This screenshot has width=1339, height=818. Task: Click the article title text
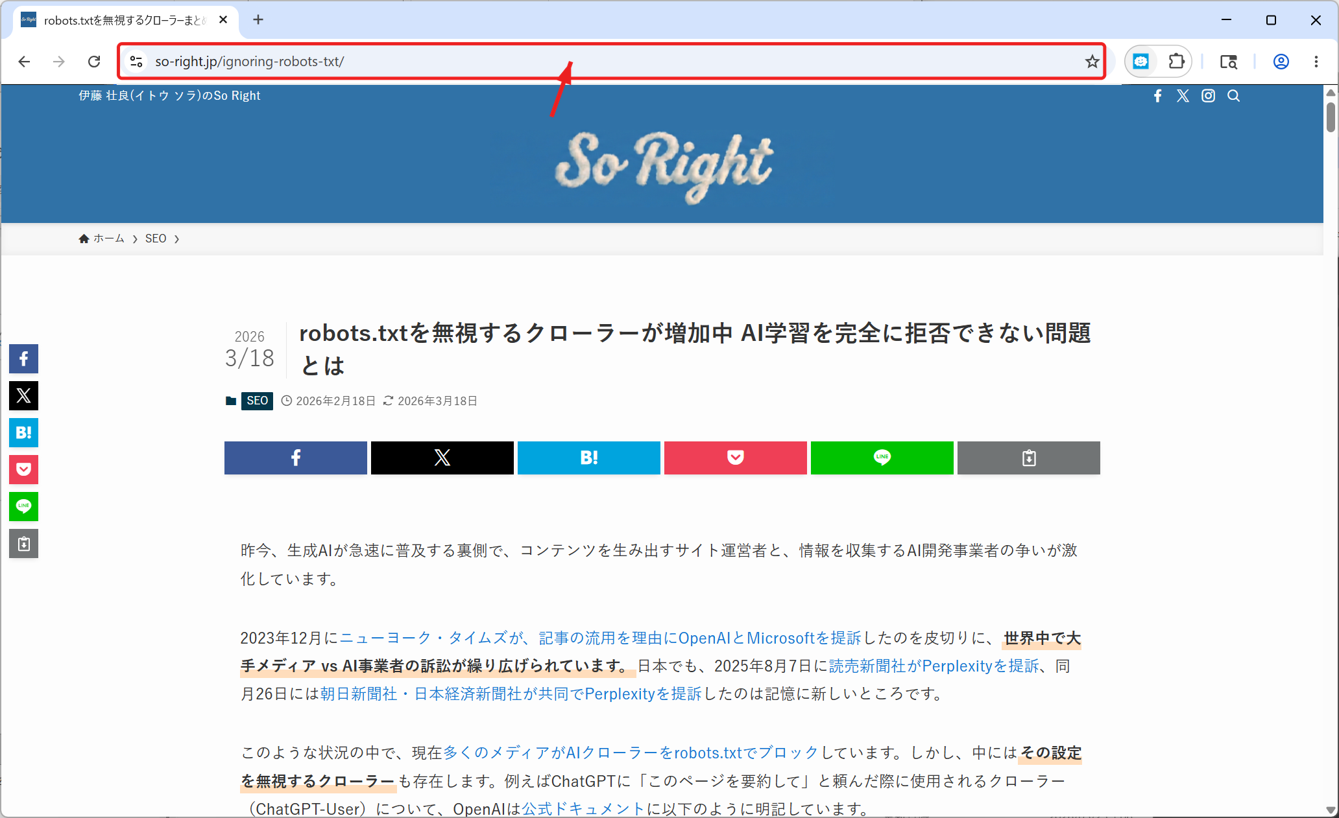(x=695, y=349)
